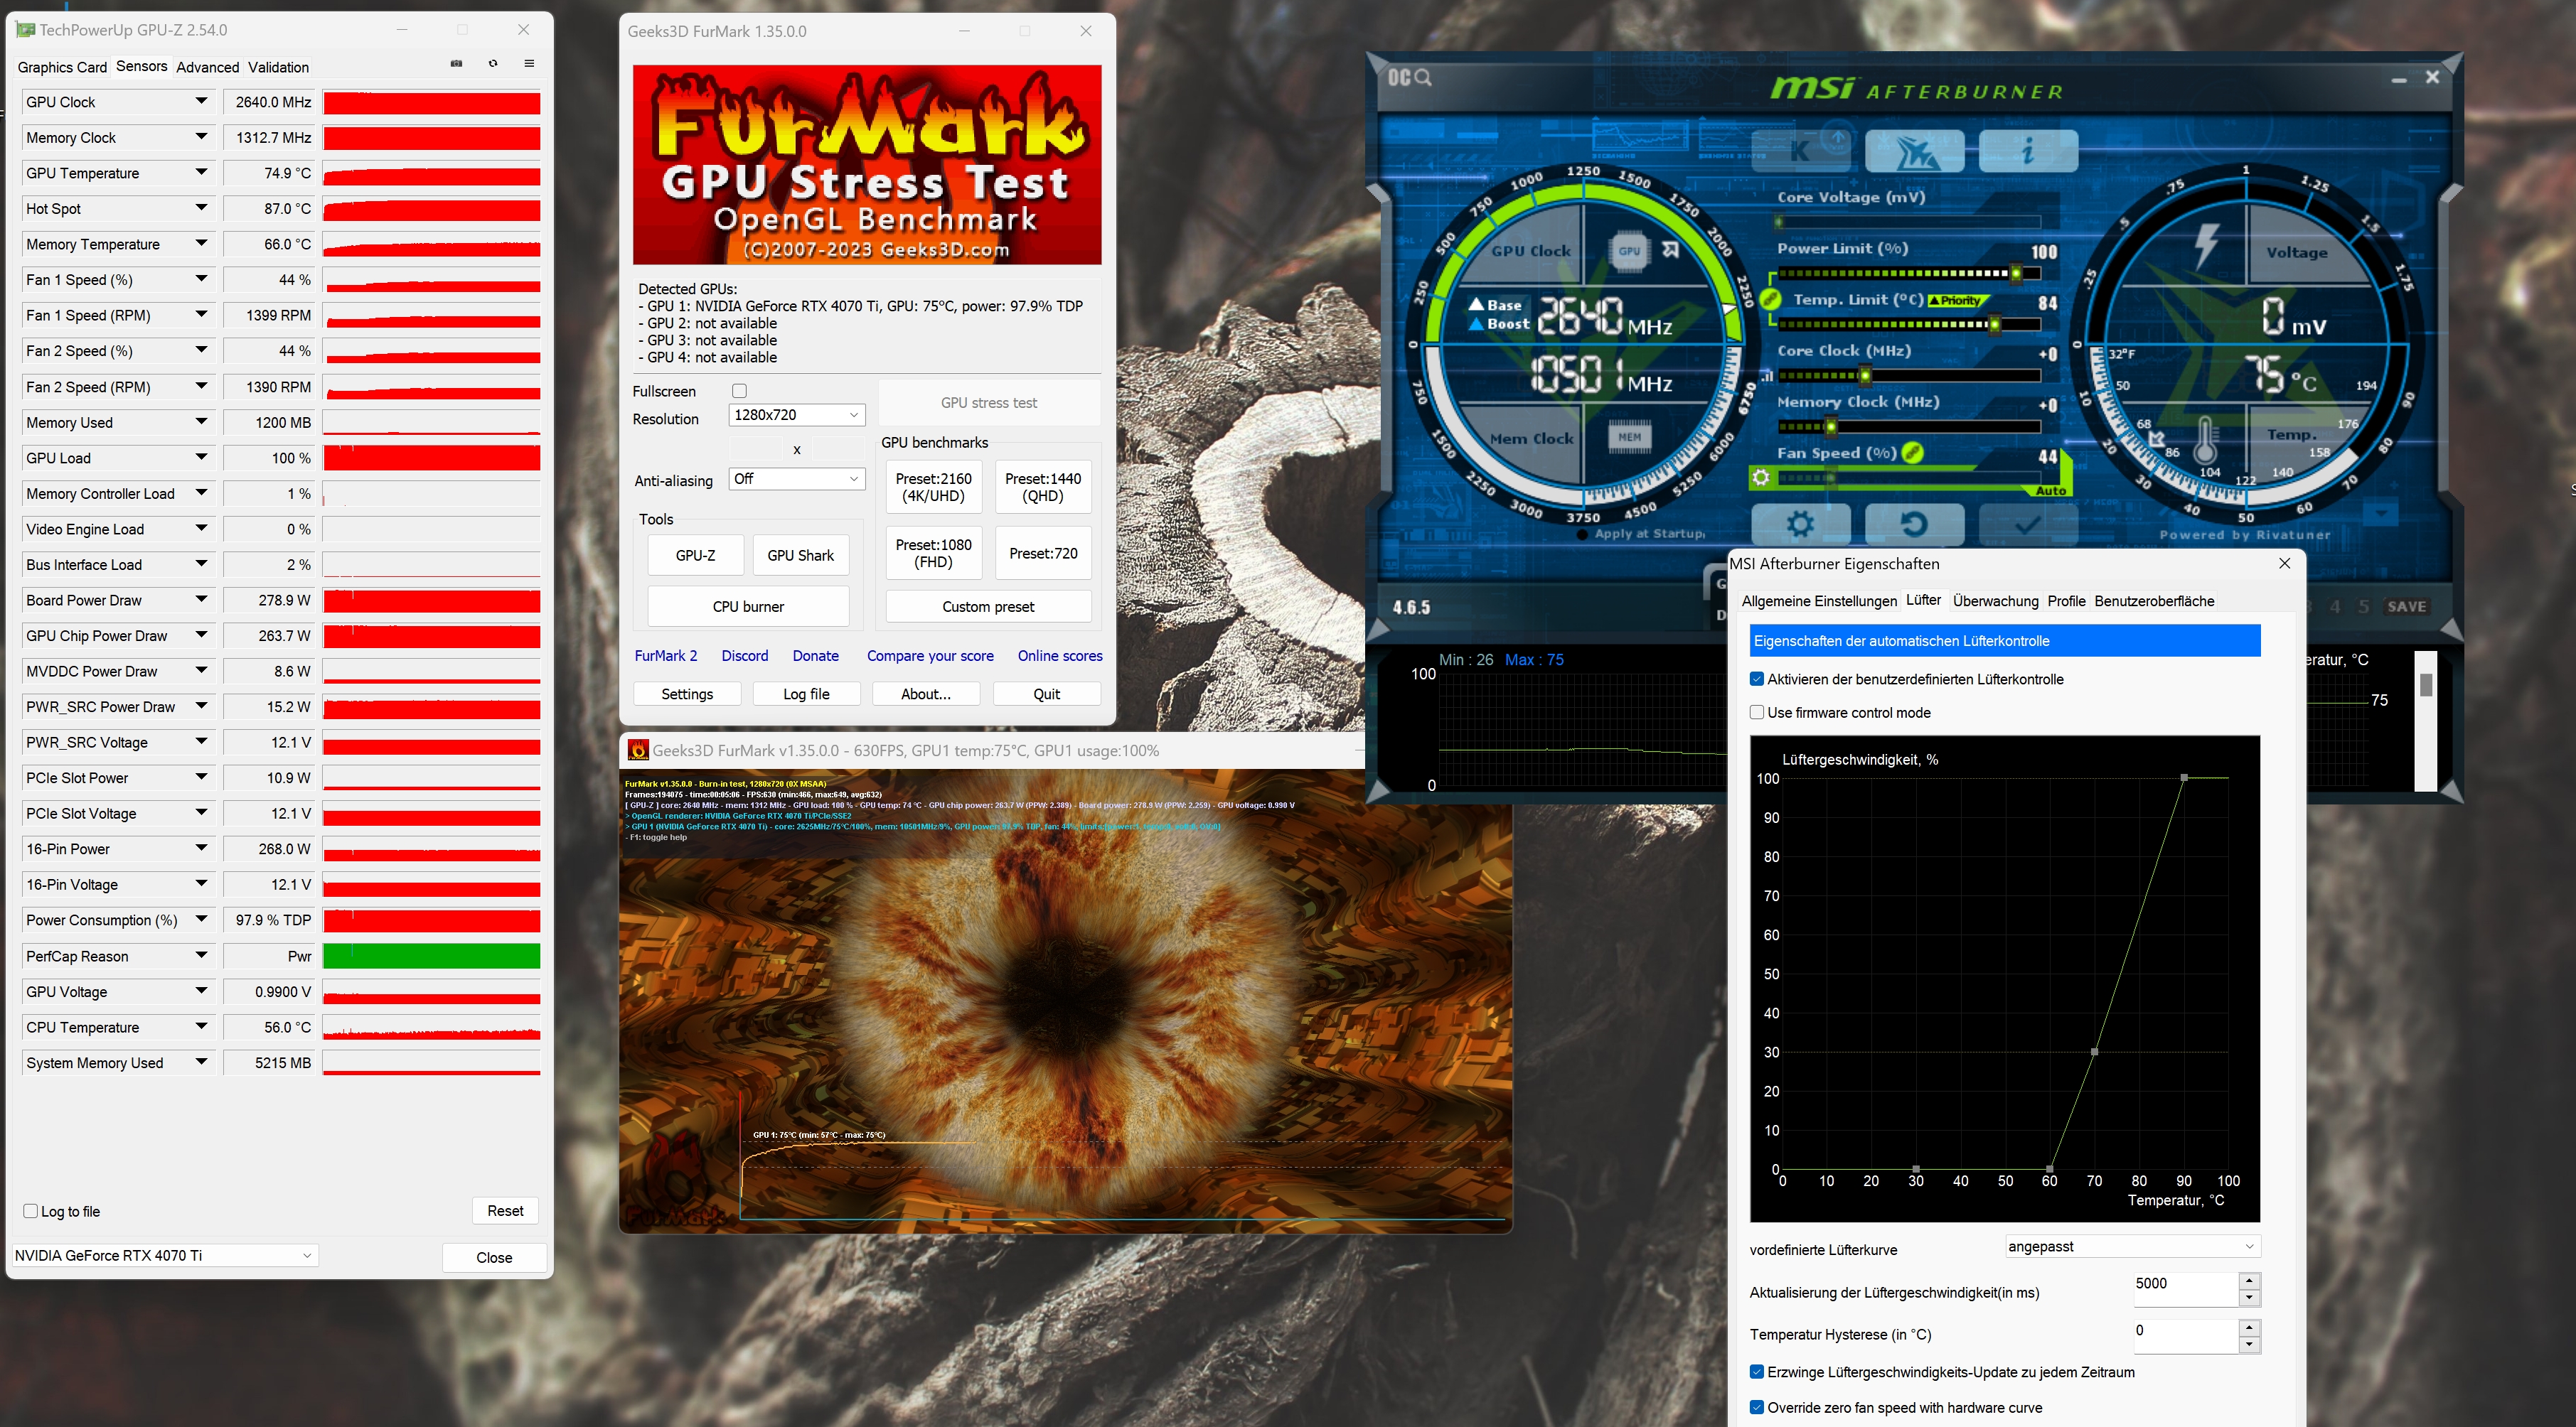This screenshot has height=1427, width=2576.
Task: Open the 'Compare your score' link
Action: pos(930,655)
